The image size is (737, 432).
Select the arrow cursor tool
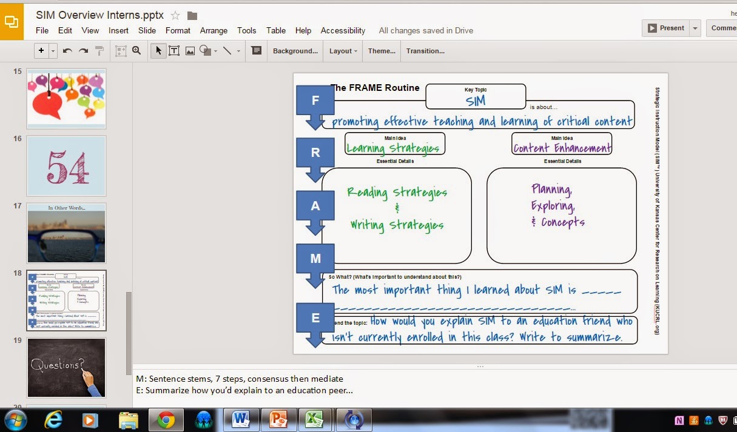pyautogui.click(x=159, y=51)
